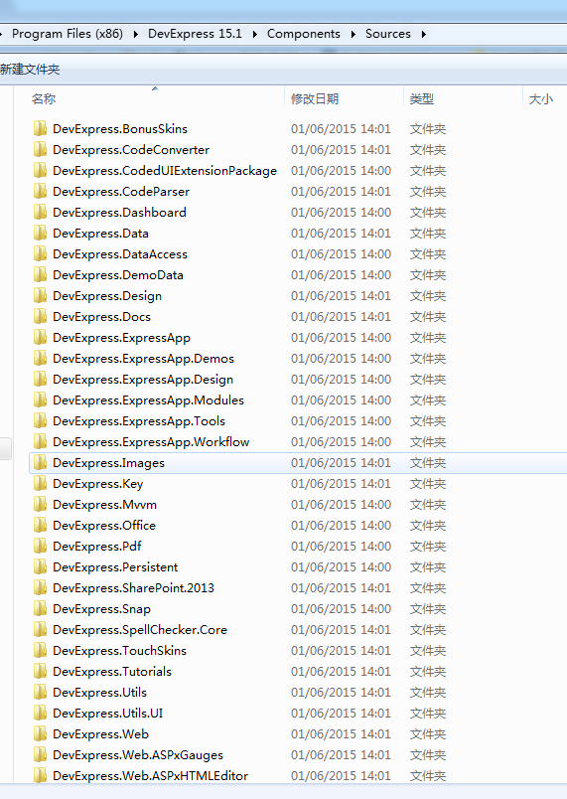The width and height of the screenshot is (567, 799).
Task: Click the DevExpress.Pdf folder icon
Action: click(40, 547)
